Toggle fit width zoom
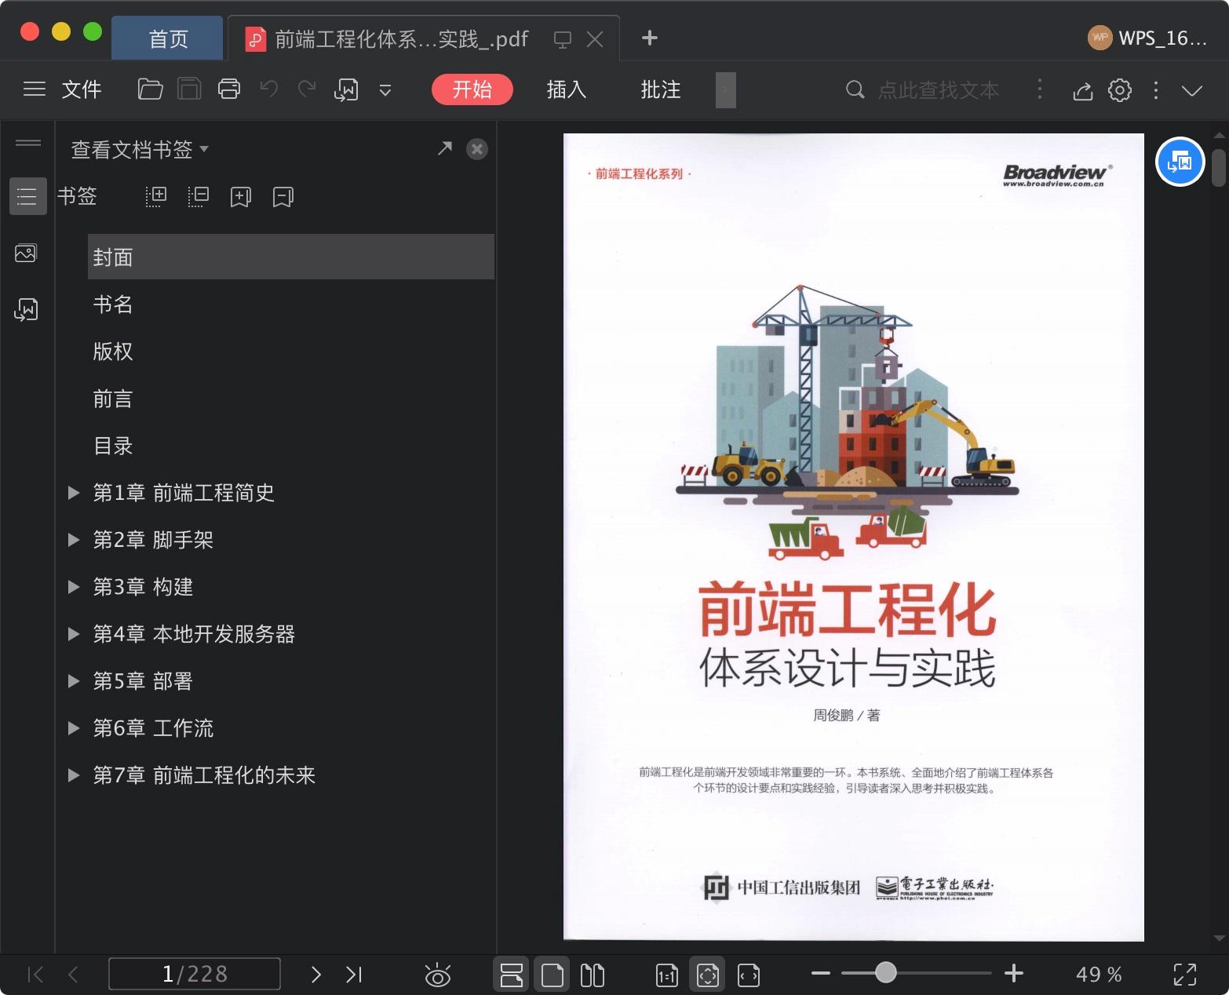 [749, 975]
